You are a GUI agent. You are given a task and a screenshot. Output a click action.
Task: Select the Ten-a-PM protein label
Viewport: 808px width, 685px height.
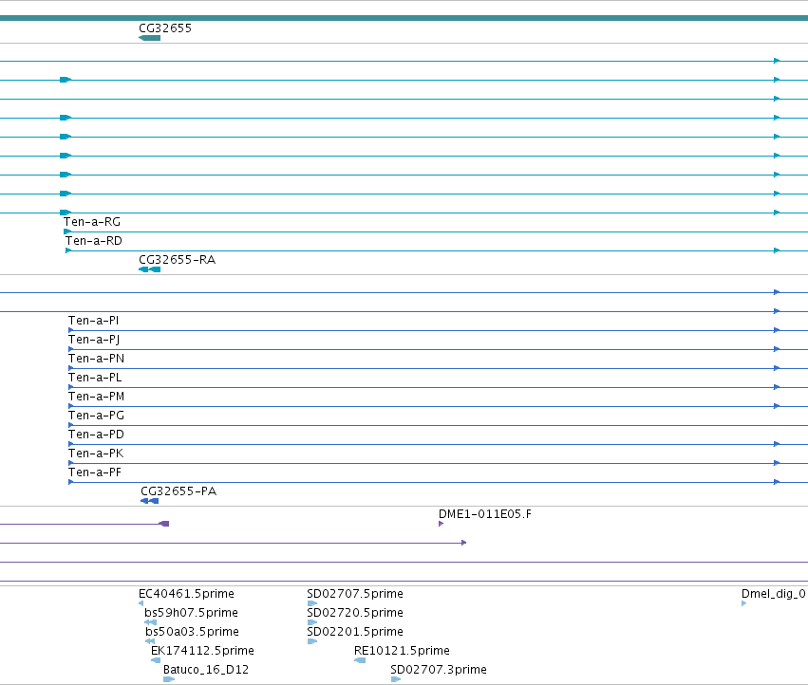point(96,398)
